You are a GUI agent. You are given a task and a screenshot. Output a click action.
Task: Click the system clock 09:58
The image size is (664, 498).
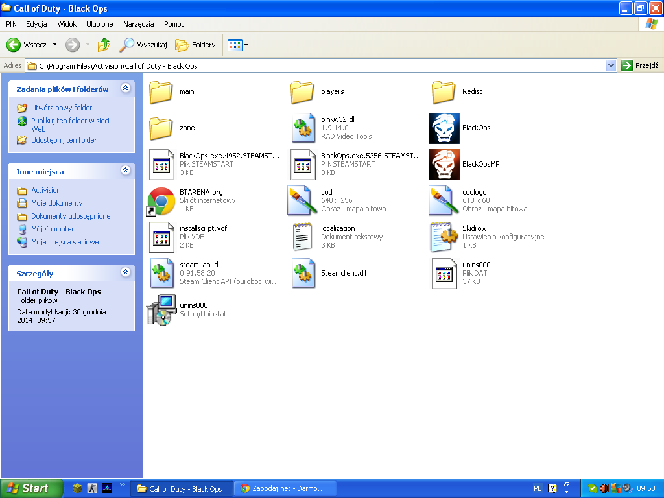[646, 488]
